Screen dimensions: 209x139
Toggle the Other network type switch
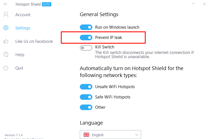coord(86,107)
